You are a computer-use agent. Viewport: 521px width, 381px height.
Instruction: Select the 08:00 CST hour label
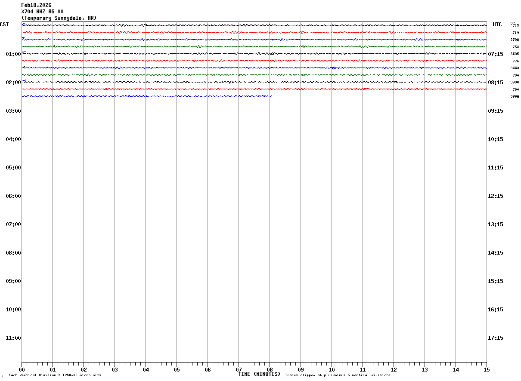tap(13, 253)
